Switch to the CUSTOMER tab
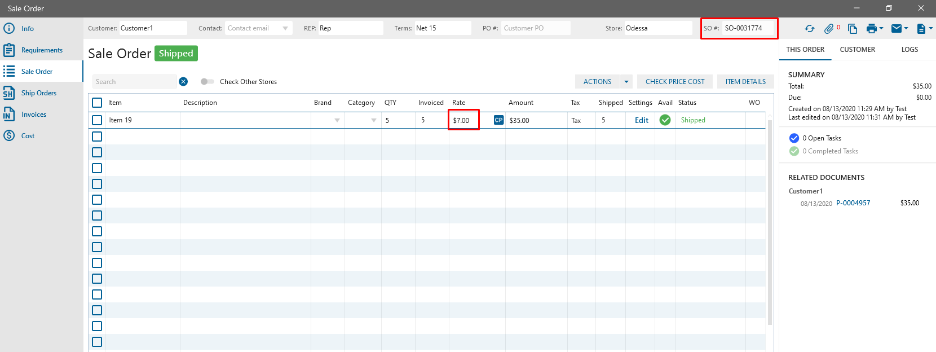936x352 pixels. (857, 50)
